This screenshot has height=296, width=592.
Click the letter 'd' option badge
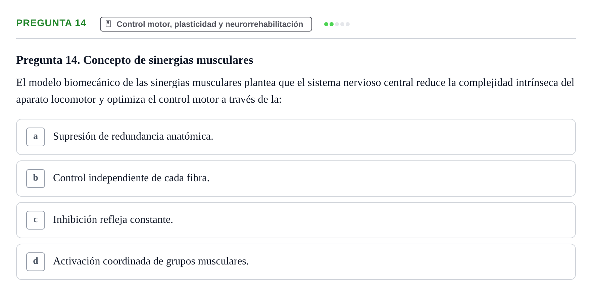click(x=36, y=262)
